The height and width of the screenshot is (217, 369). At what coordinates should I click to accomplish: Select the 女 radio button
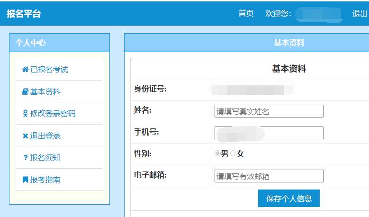(233, 154)
